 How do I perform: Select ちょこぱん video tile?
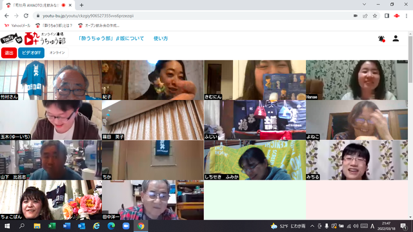pos(51,200)
